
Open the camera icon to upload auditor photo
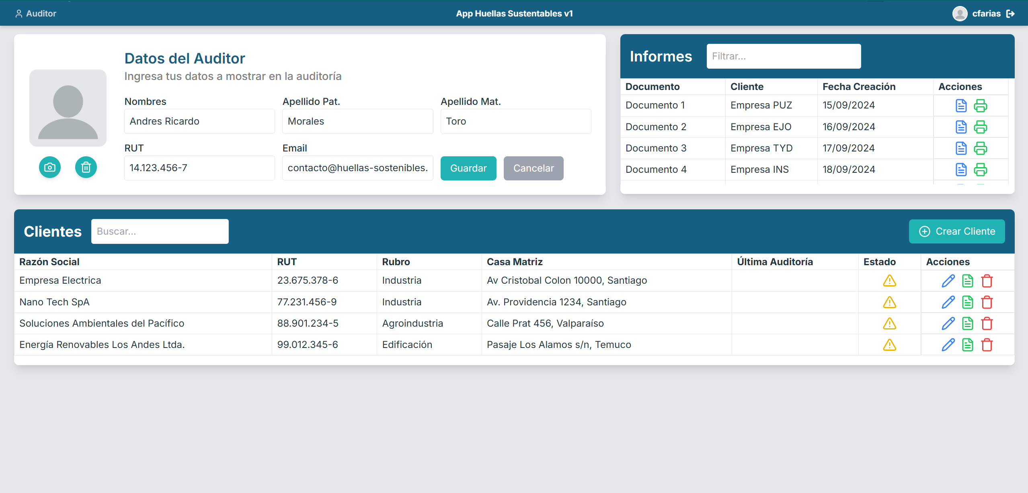pyautogui.click(x=49, y=167)
